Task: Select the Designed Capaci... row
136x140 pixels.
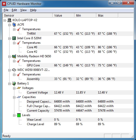Action: pyautogui.click(x=80, y=102)
